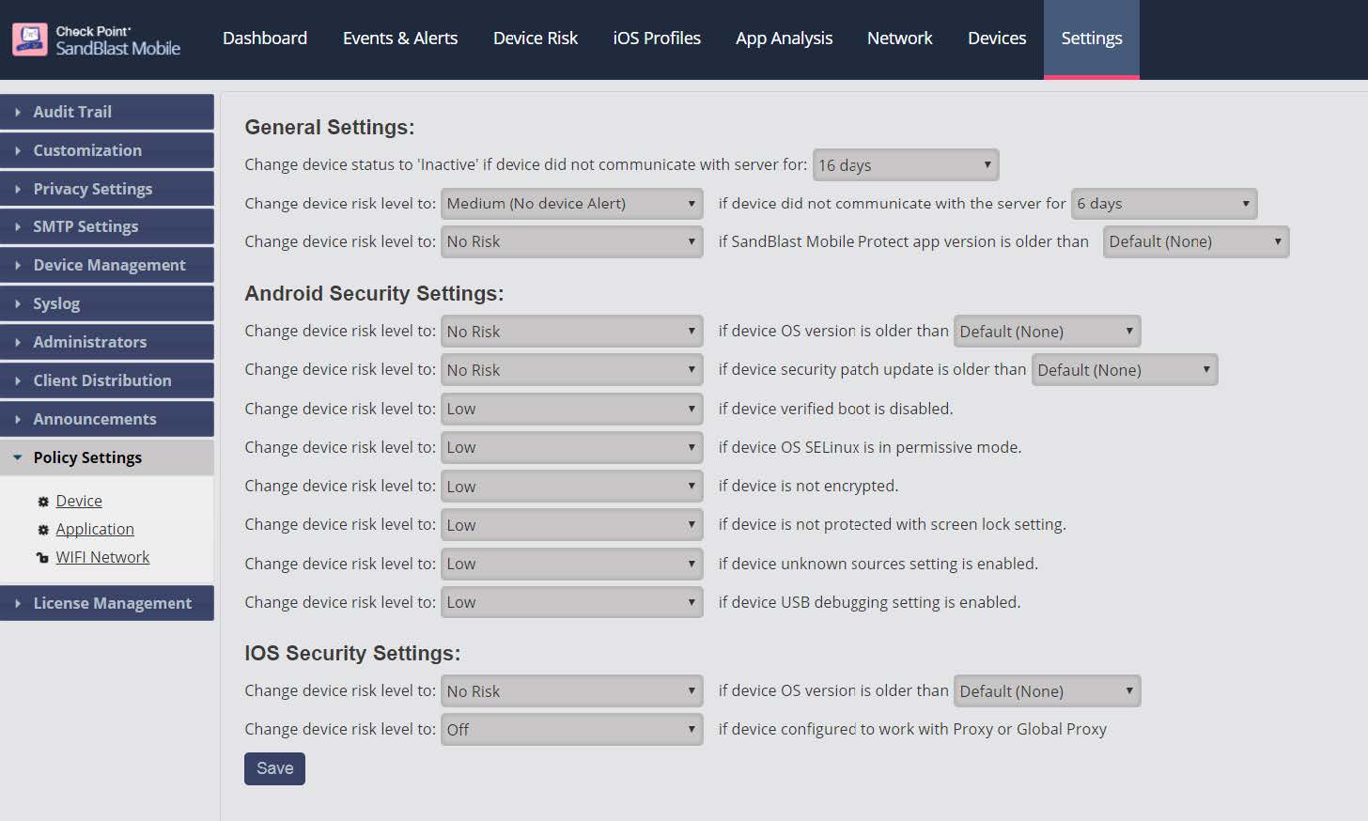The width and height of the screenshot is (1368, 821).
Task: Switch to the Network tab
Action: pos(900,39)
